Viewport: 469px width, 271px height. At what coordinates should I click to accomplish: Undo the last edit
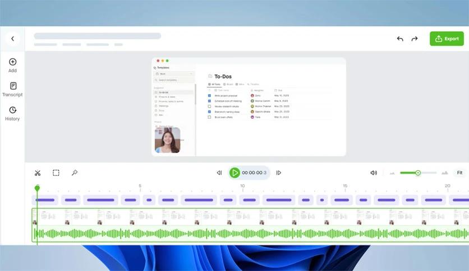[400, 39]
